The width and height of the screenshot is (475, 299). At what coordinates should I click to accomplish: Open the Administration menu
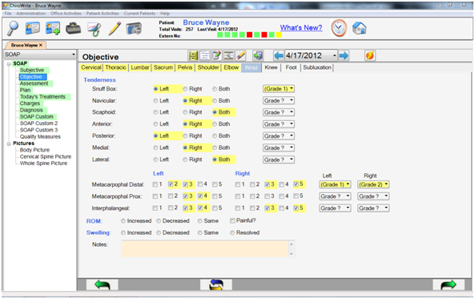coord(31,14)
